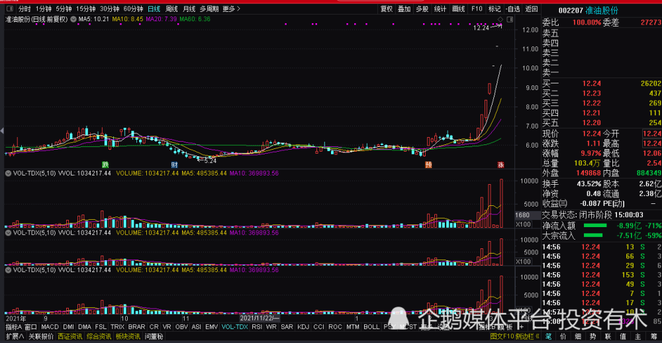Expand the 扩展∧ panel
This screenshot has width=662, height=343.
15,336
